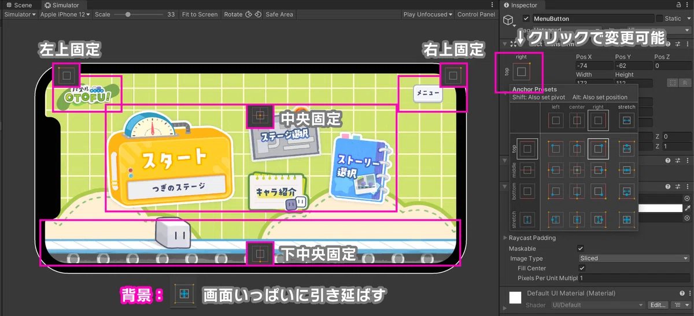
Task: Select the top-right anchor preset in the grid
Action: tap(597, 149)
